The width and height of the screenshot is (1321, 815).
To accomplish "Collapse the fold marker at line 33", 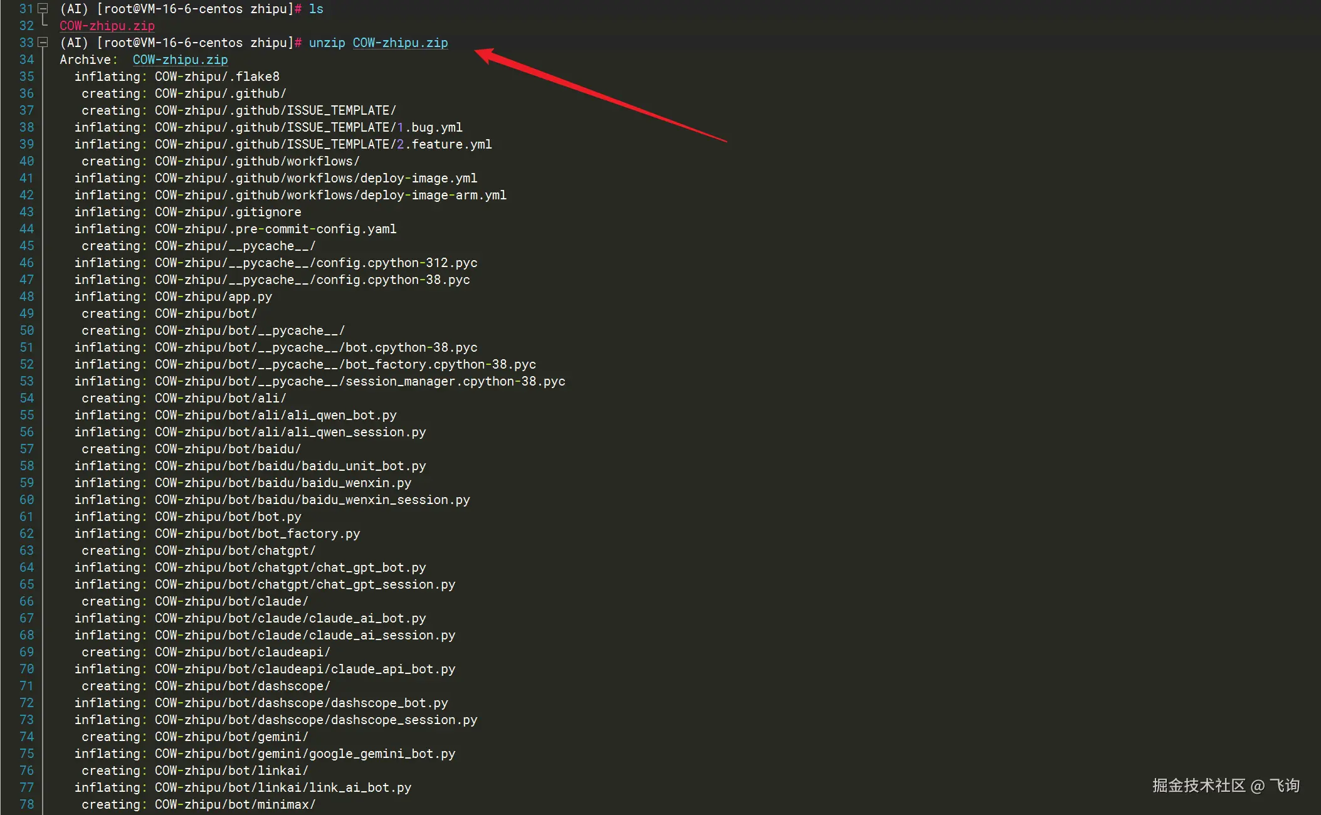I will point(43,43).
